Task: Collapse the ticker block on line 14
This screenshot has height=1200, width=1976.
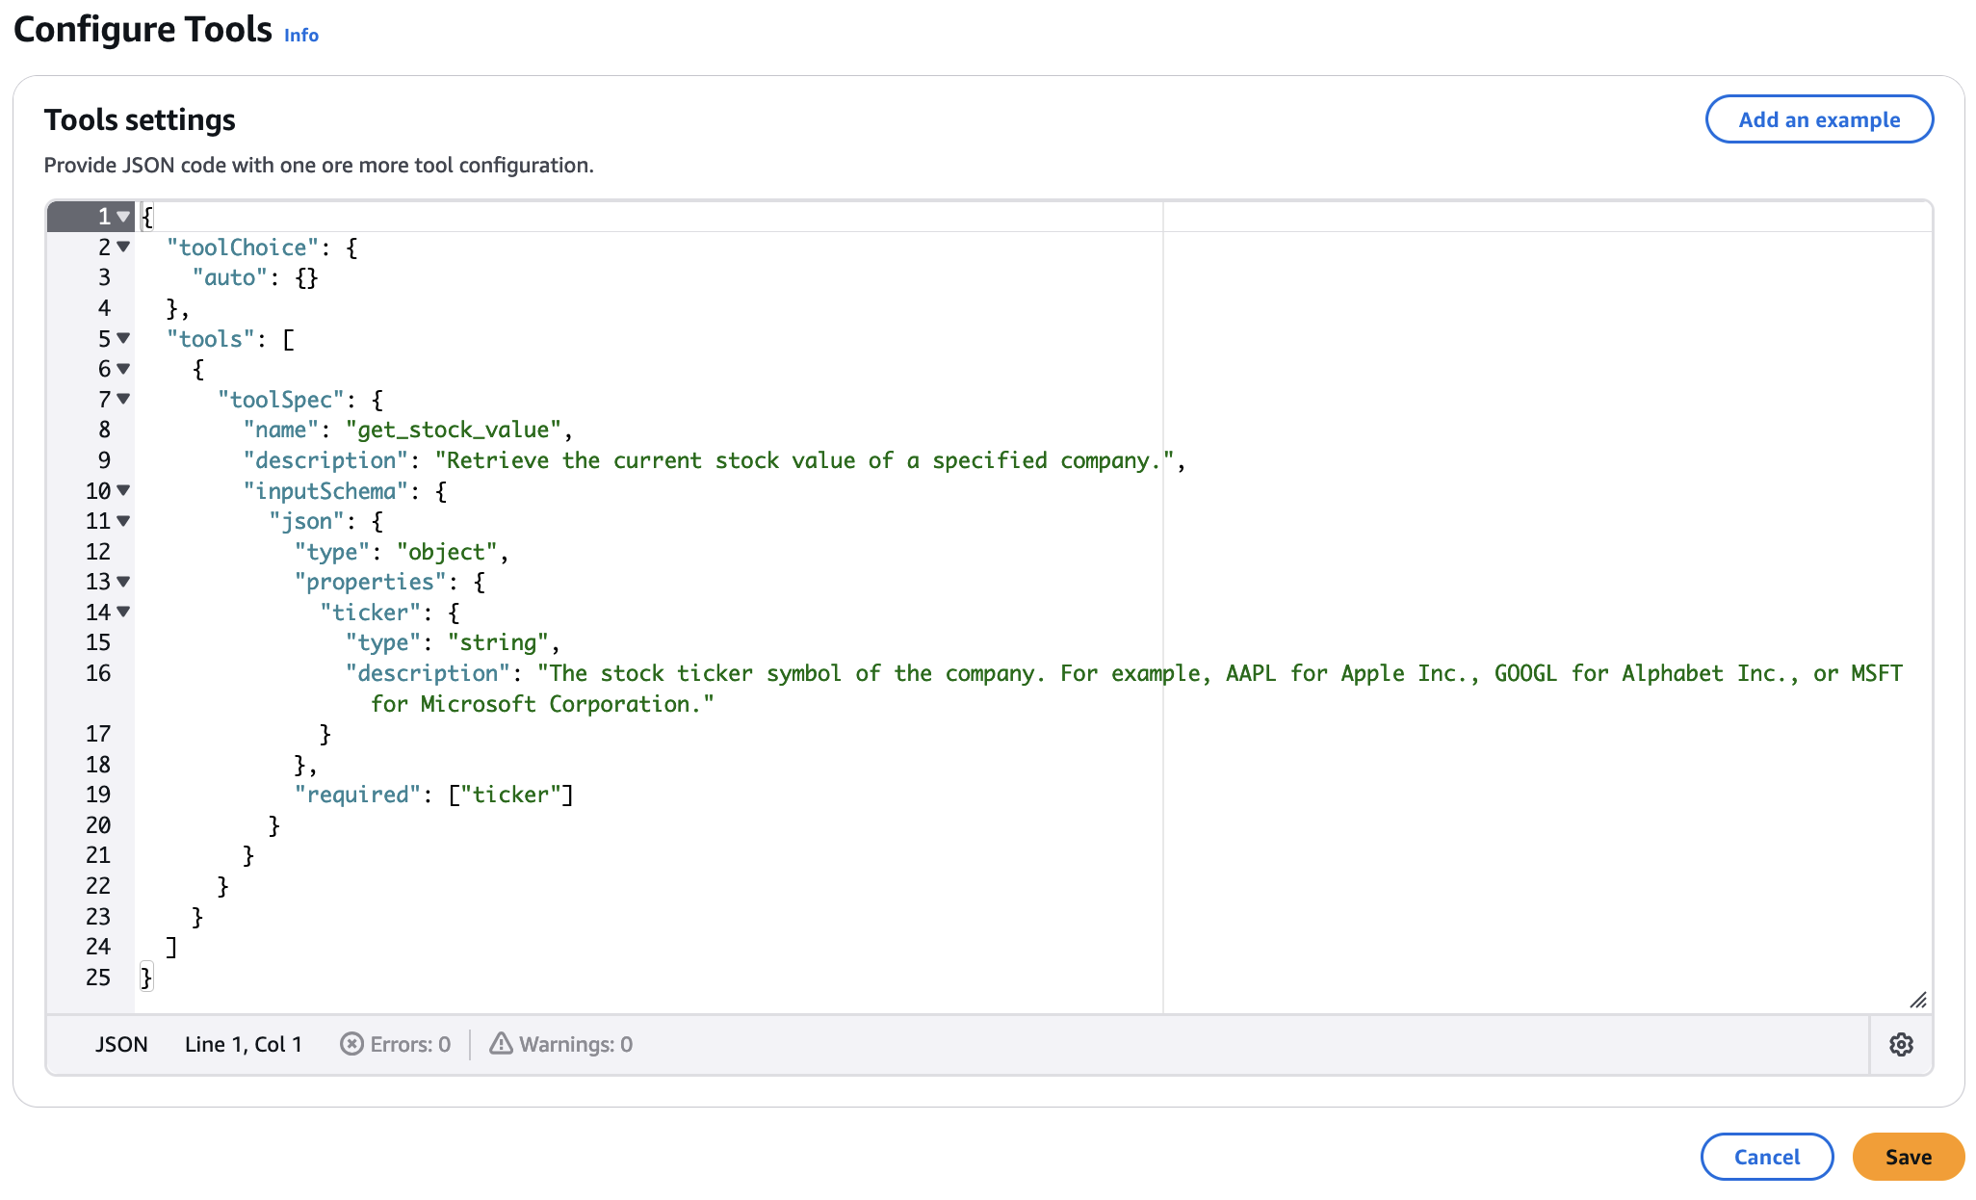Action: (x=123, y=613)
